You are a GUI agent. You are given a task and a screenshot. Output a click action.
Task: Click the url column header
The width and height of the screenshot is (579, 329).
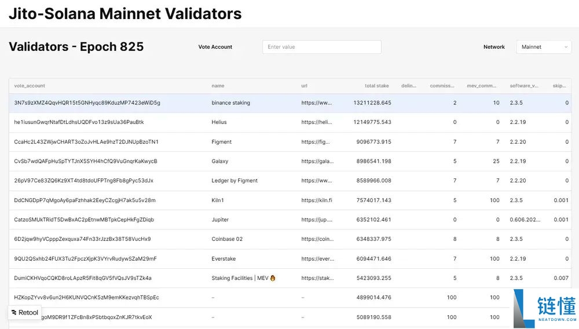pyautogui.click(x=304, y=86)
